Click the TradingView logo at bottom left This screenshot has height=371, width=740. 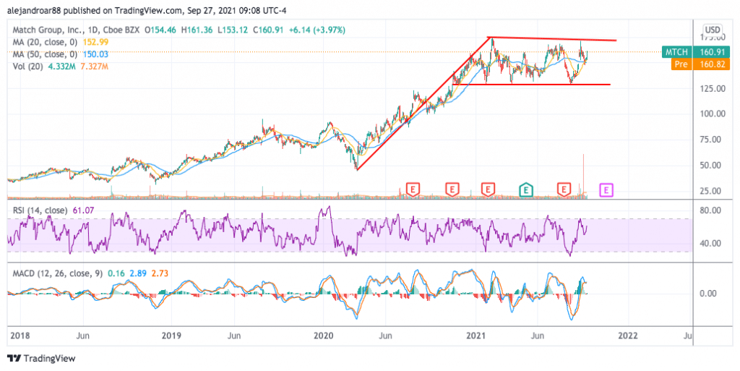[x=41, y=358]
